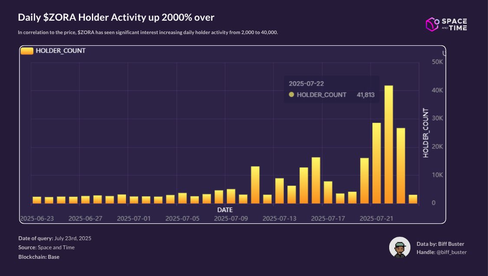Click the Blockchain: Base text
488x276 pixels.
39,257
